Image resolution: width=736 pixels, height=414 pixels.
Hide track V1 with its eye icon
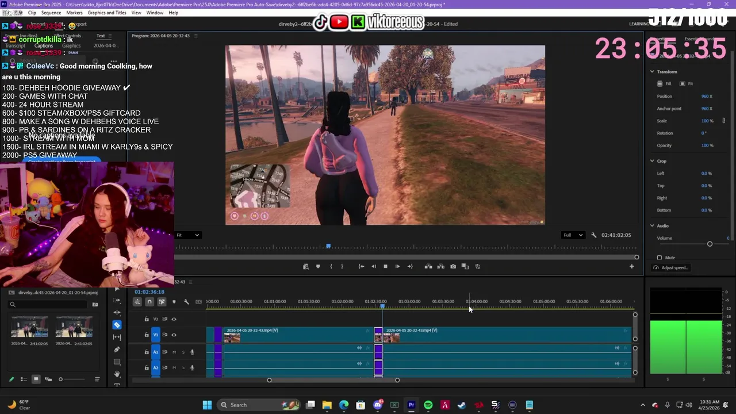[174, 335]
